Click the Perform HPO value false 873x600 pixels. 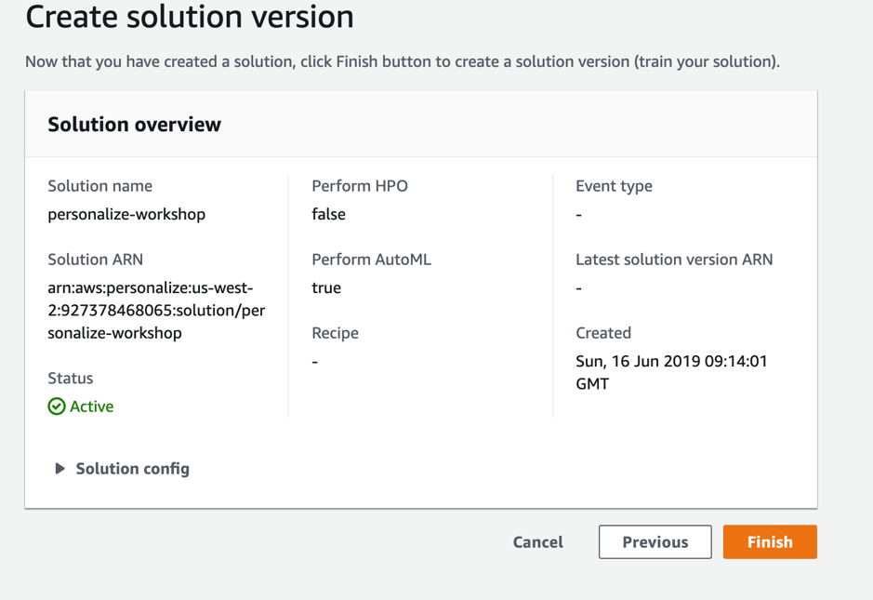pyautogui.click(x=328, y=214)
